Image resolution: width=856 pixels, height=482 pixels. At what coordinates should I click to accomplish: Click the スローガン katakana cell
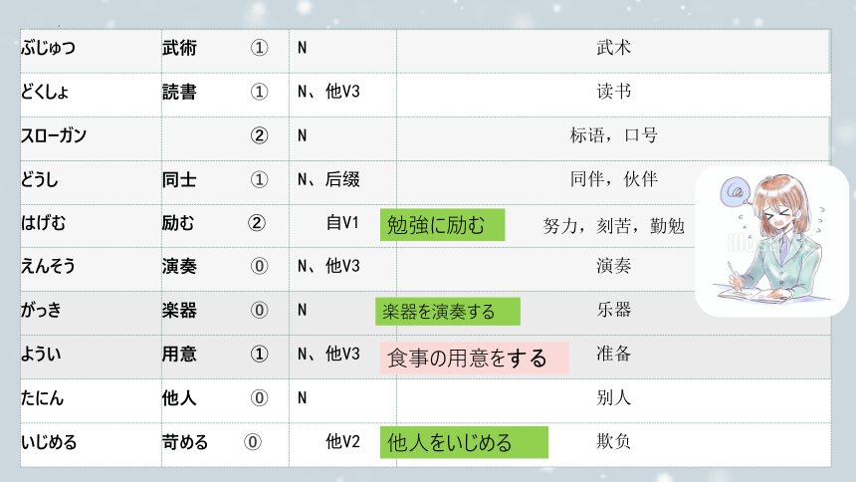(x=53, y=135)
